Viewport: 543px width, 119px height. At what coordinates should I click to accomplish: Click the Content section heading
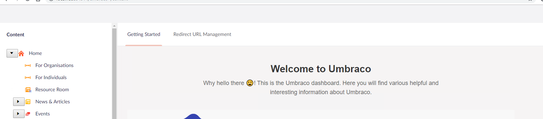click(15, 35)
